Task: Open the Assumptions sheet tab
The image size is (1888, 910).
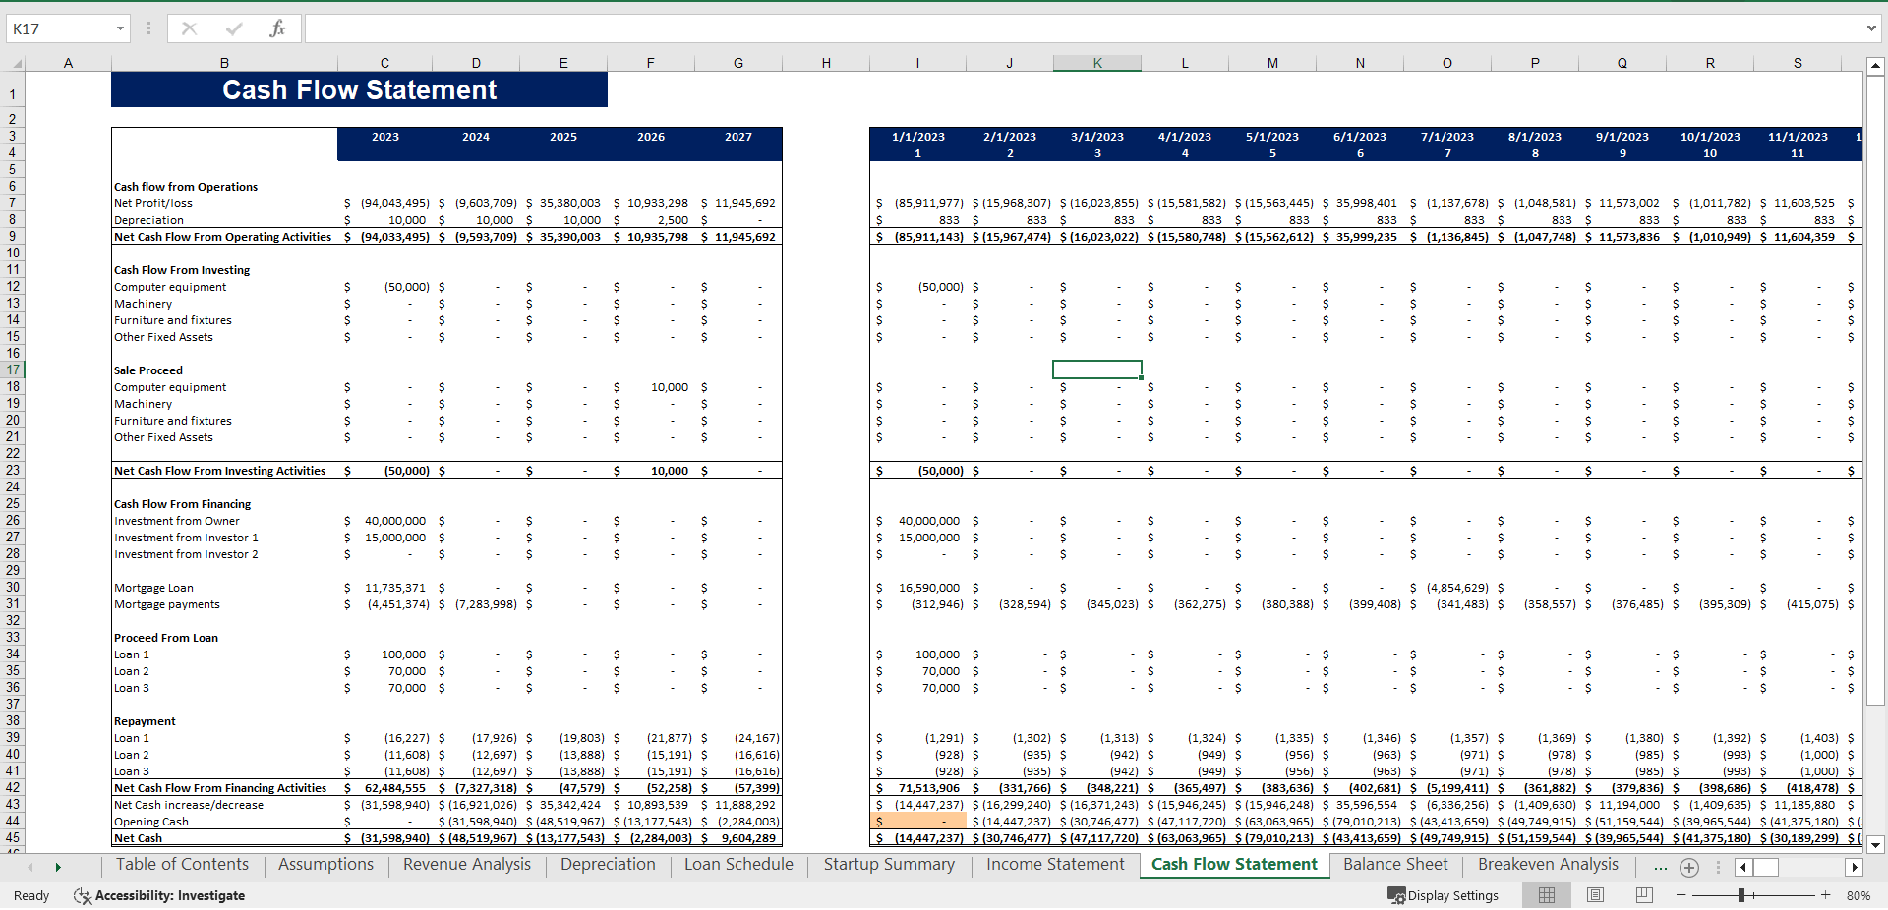Action: [x=324, y=865]
